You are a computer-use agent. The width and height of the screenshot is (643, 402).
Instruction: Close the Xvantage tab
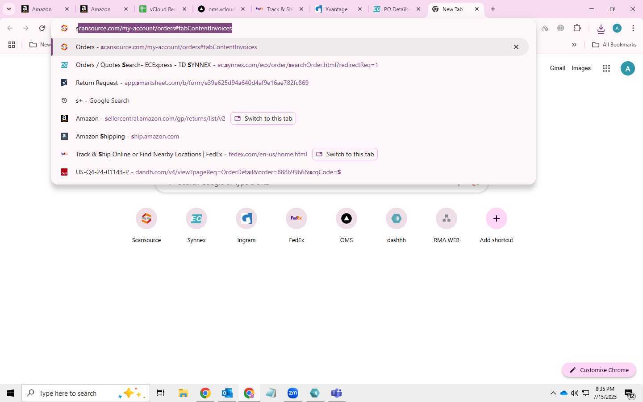click(360, 9)
